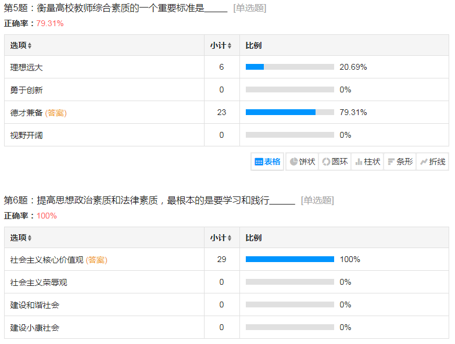Click the 勇于创新 option text
The image size is (455, 344).
[x=27, y=89]
